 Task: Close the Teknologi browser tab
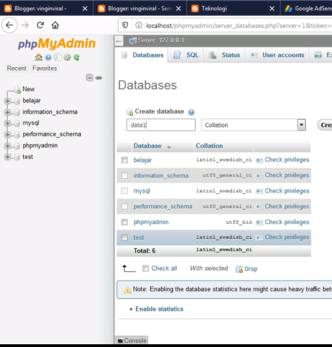[272, 9]
